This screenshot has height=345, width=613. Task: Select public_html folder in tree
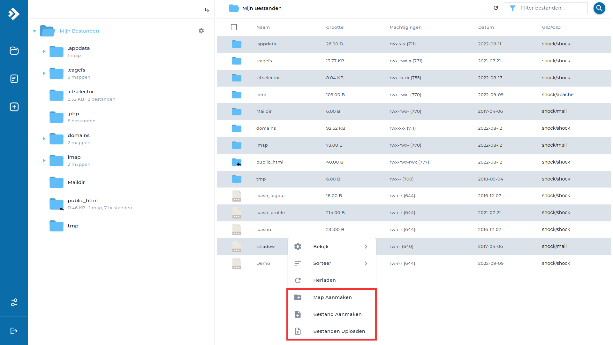click(83, 201)
